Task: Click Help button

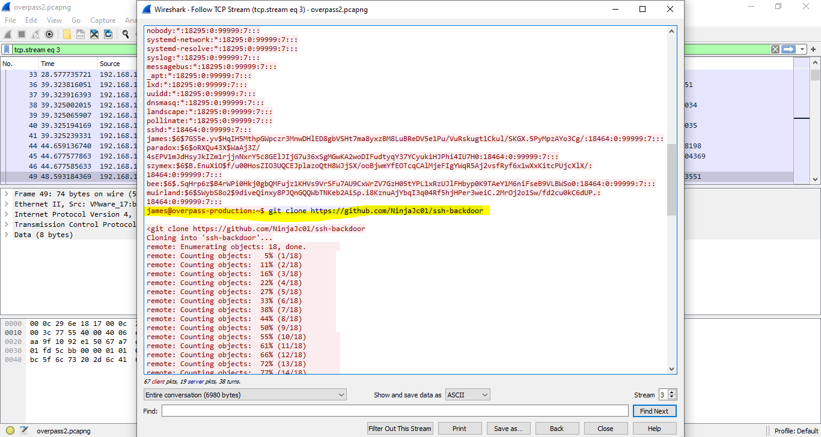Action: 655,429
